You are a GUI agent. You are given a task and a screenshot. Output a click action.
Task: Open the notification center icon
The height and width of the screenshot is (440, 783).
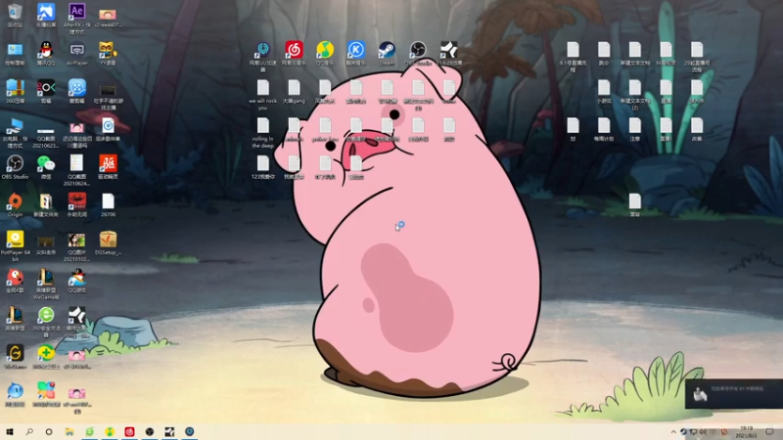click(769, 432)
